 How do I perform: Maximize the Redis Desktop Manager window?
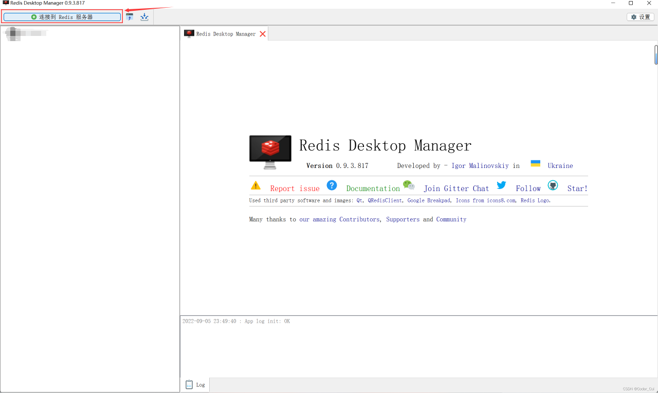coord(631,3)
